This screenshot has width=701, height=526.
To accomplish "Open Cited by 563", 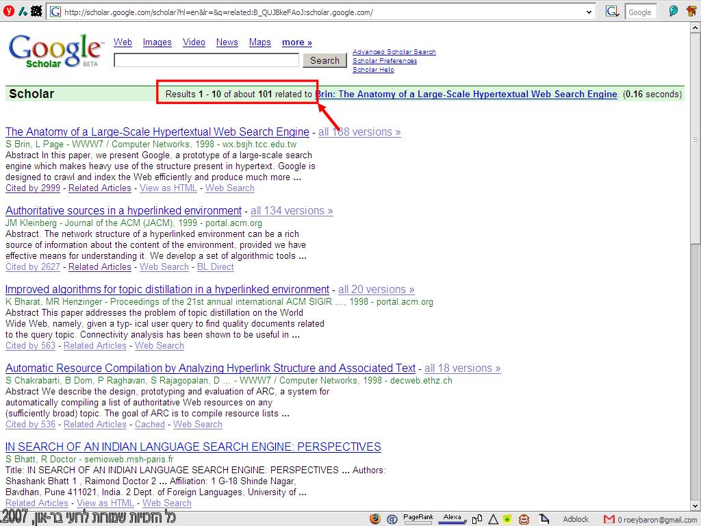I will tap(30, 346).
